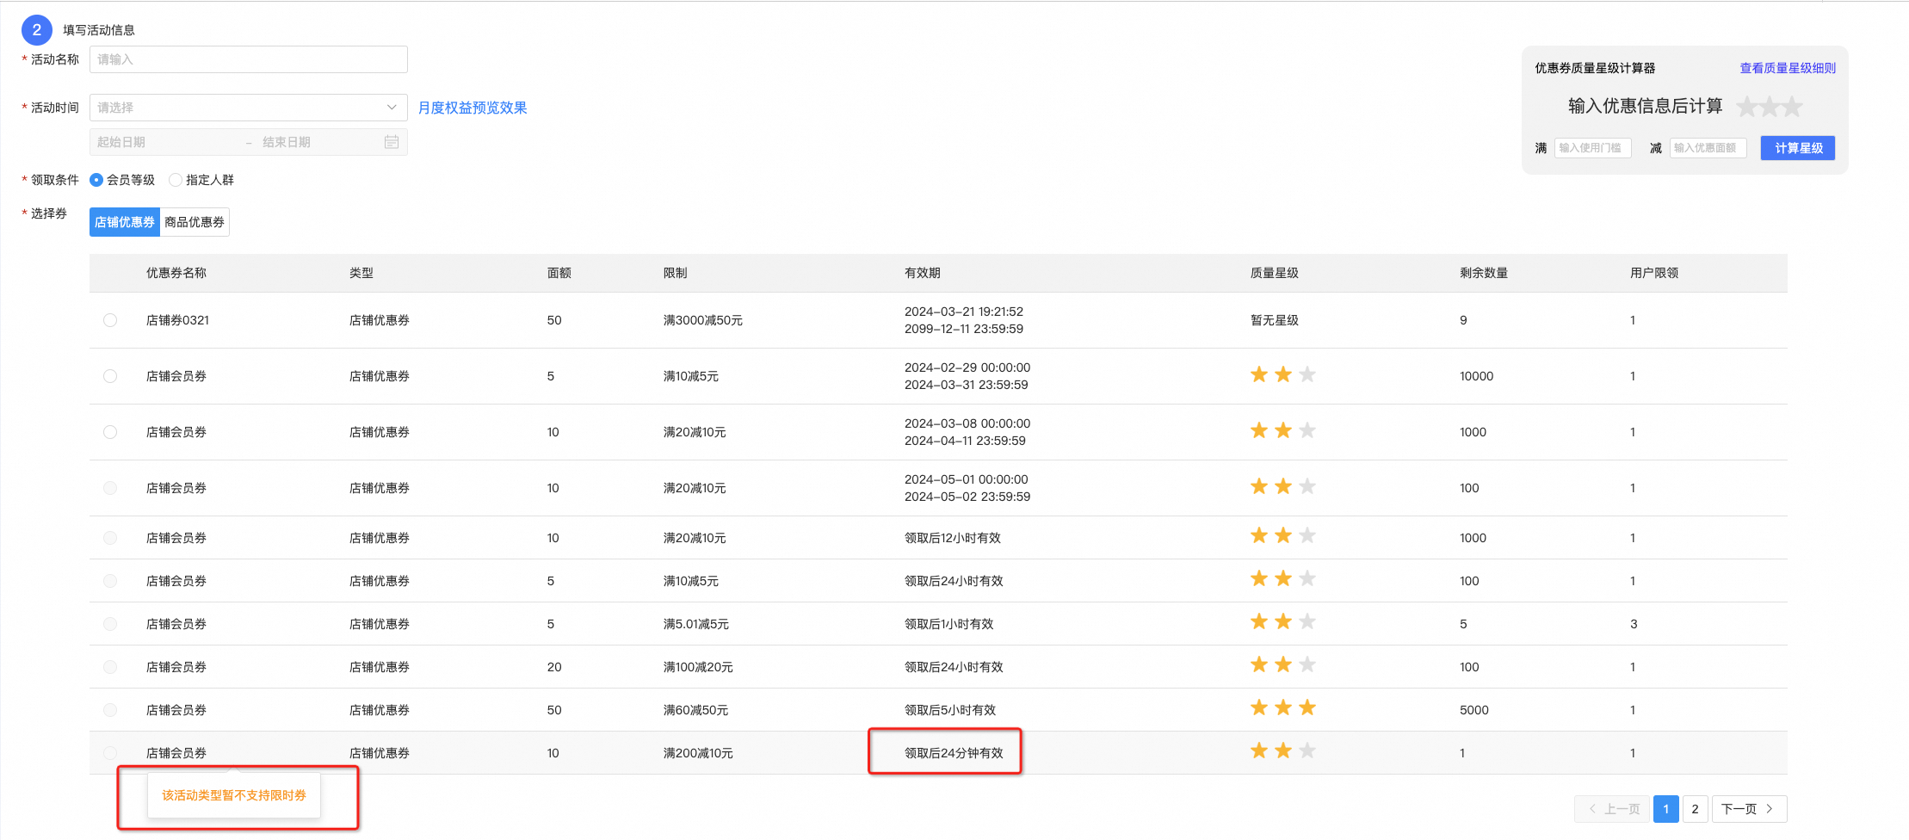Image resolution: width=1909 pixels, height=840 pixels.
Task: Click the 计算星级 button
Action: 1798,148
